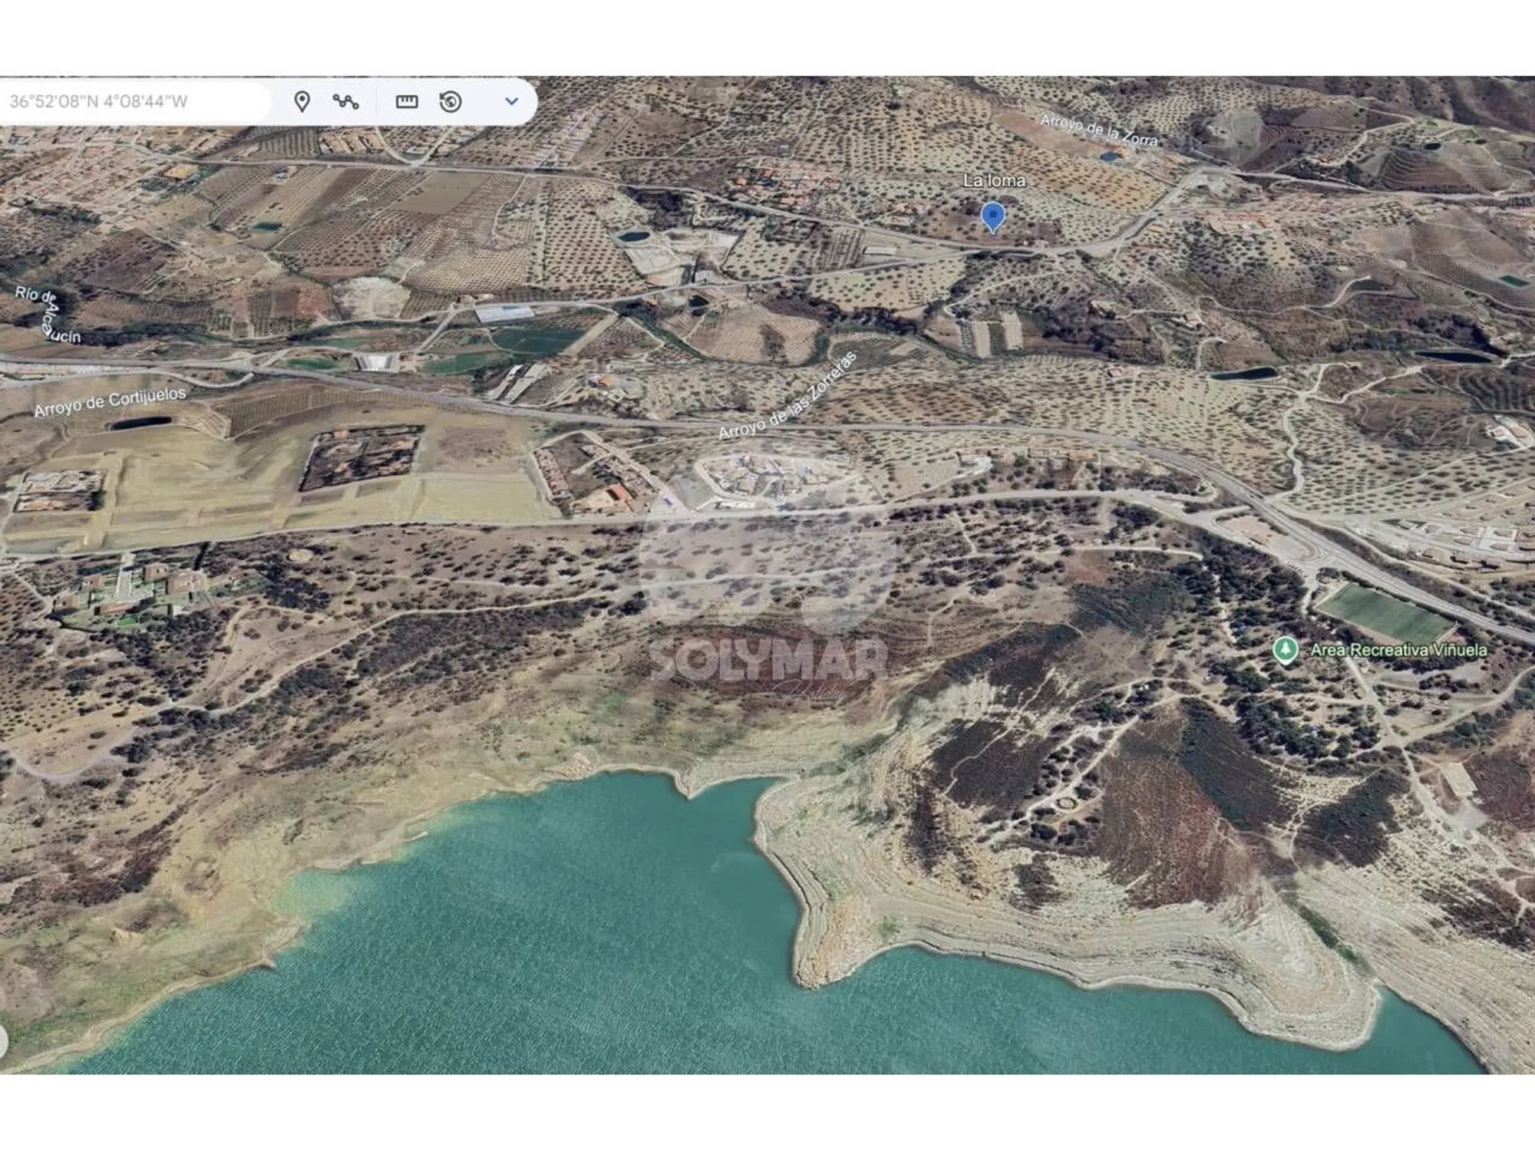Open the Measure distance ruler tool

click(406, 101)
